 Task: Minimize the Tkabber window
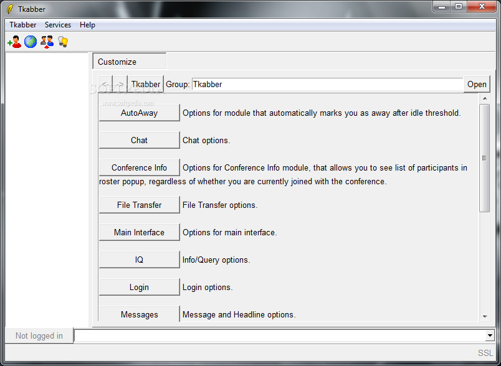442,7
